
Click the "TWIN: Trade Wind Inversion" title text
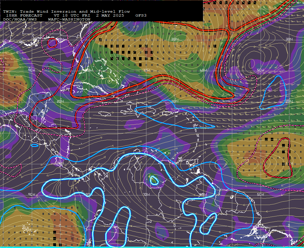coord(40,12)
